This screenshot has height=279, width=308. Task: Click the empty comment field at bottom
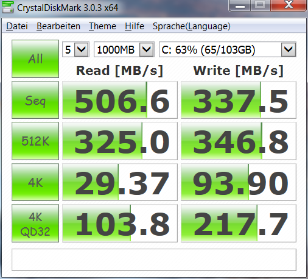(154, 260)
